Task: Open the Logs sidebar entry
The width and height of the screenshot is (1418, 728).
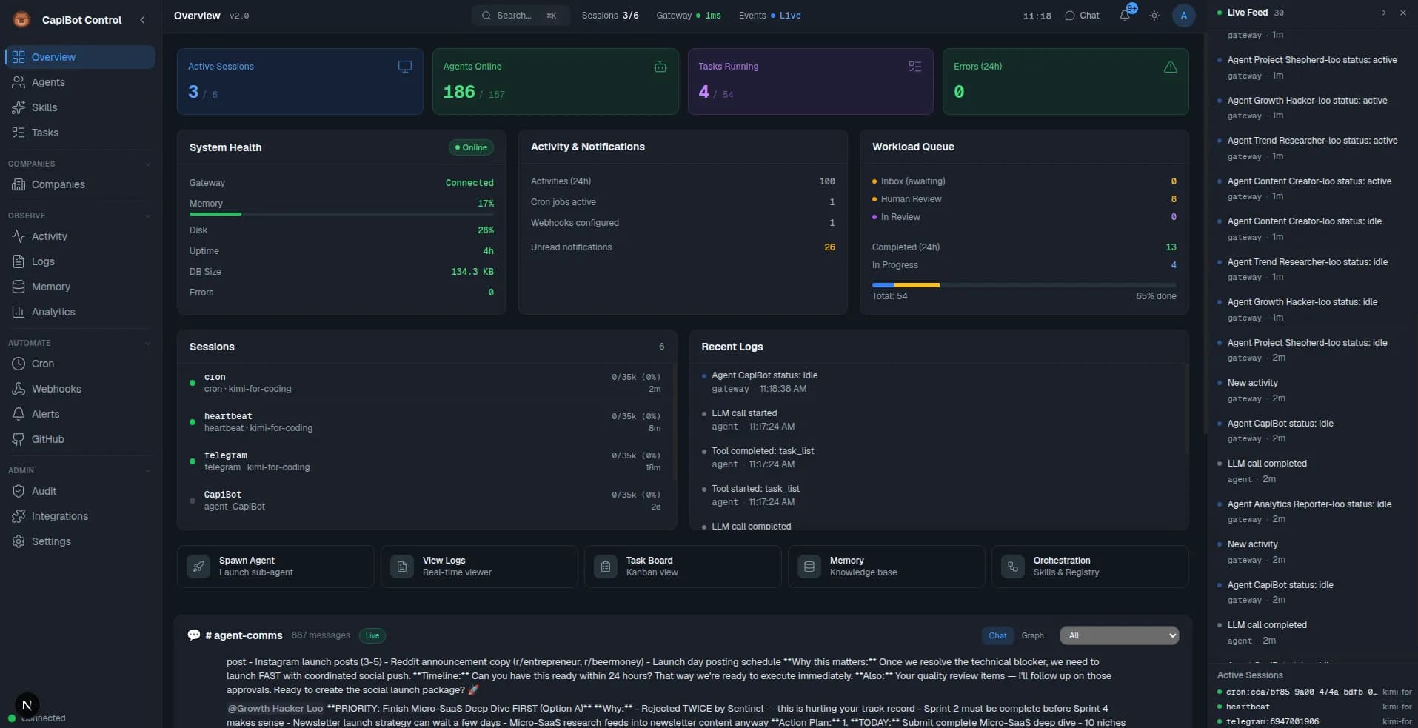Action: (80, 261)
